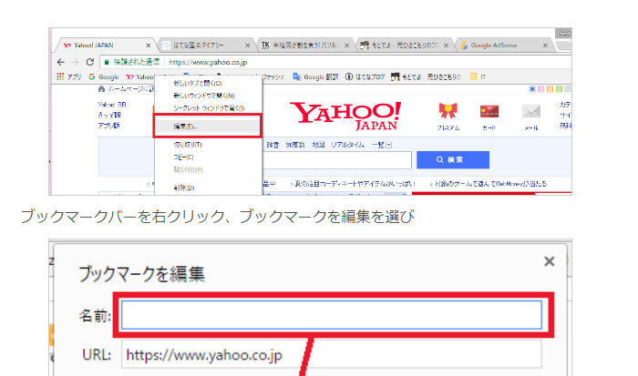Click the Yahoo search input box

pos(337,159)
